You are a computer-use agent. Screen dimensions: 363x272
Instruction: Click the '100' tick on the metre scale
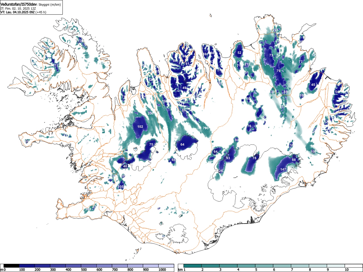coord(22,270)
